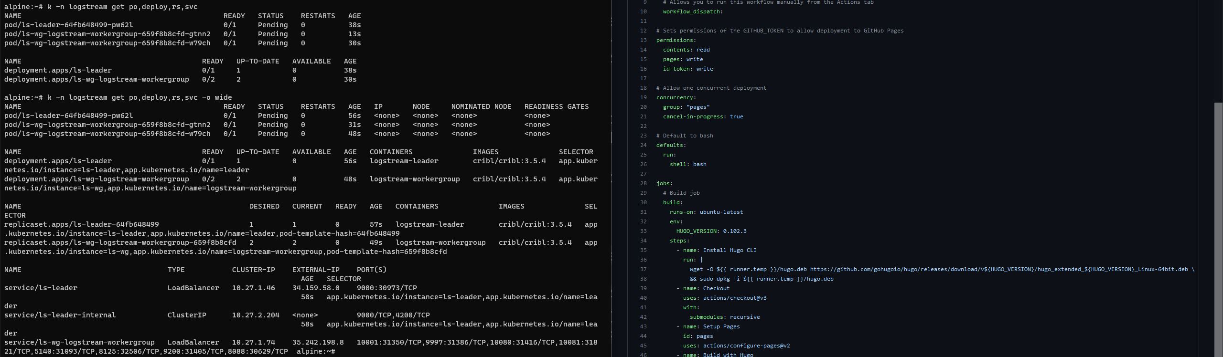The width and height of the screenshot is (1223, 357).
Task: Click cluster IP '10.27.1.74'
Action: coord(254,342)
